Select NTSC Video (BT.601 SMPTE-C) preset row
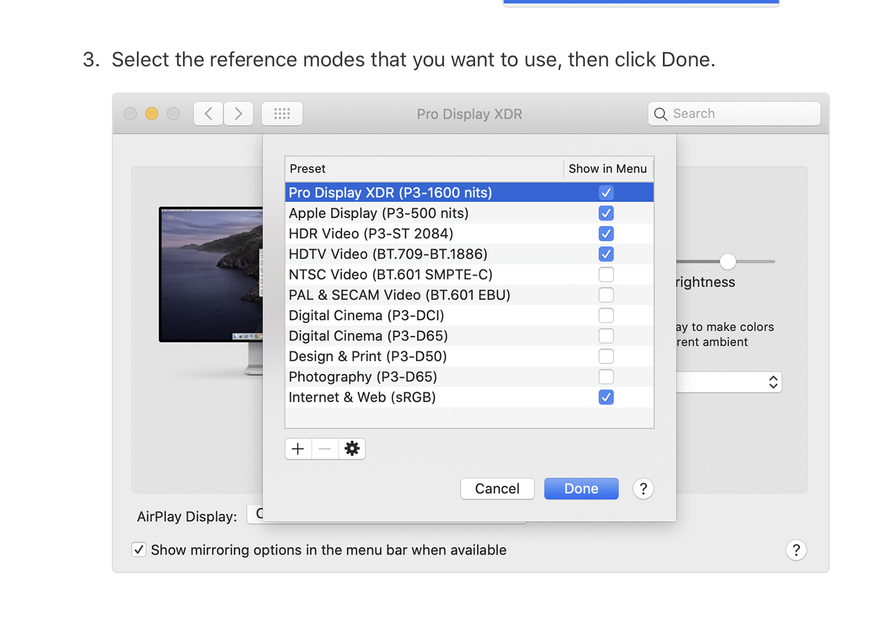 tap(470, 274)
